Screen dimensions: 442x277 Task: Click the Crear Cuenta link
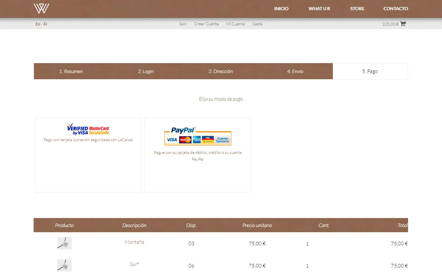(206, 24)
